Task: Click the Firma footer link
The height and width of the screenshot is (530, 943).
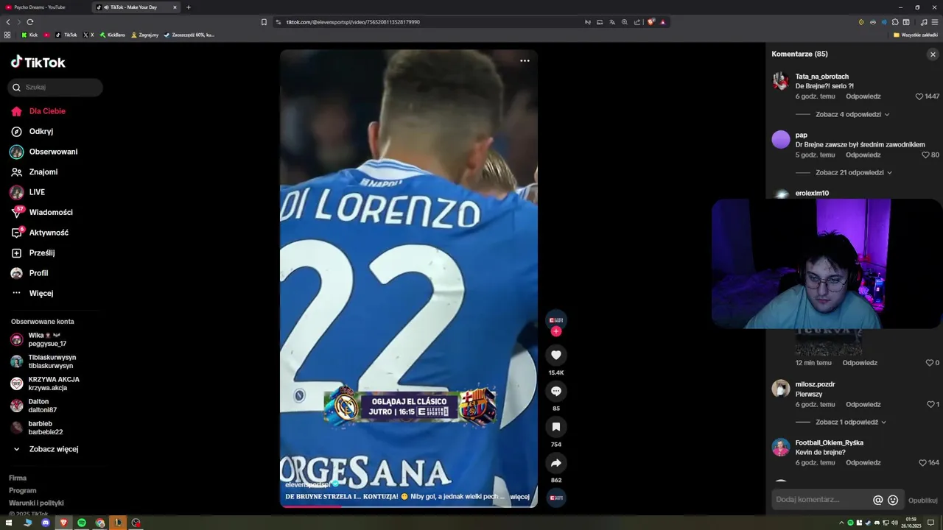Action: pyautogui.click(x=18, y=478)
